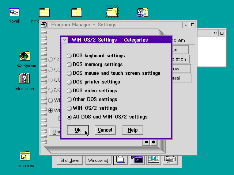Select All DOS and WIN-OS/2 settings
Image resolution: width=234 pixels, height=175 pixels.
107,117
